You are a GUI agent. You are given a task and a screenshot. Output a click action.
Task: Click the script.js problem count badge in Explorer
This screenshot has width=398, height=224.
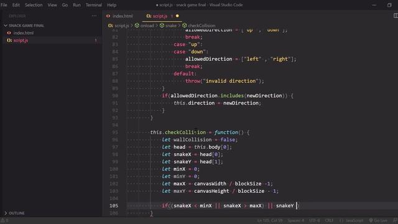point(96,40)
